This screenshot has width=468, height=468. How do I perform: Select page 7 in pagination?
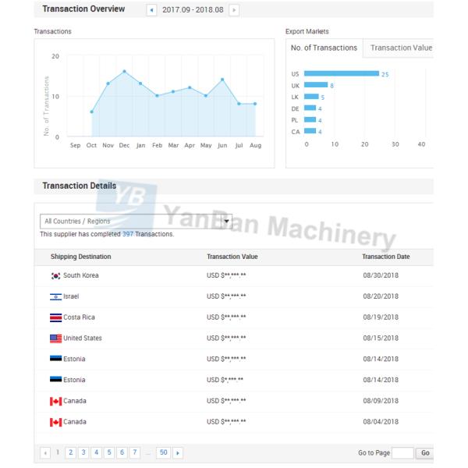tap(135, 452)
